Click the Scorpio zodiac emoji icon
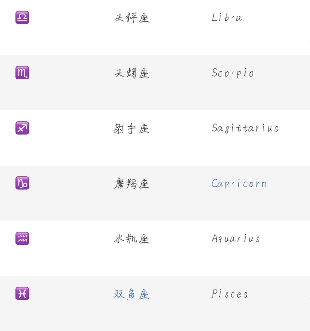 pos(22,73)
